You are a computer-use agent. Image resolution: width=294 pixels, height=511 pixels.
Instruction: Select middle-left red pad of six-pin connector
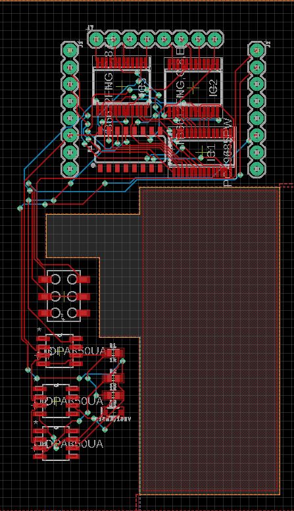pyautogui.click(x=45, y=296)
